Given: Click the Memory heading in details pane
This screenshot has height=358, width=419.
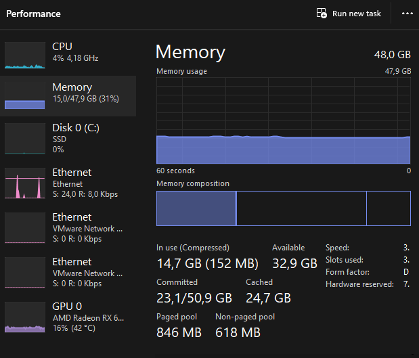Looking at the screenshot, I should tap(190, 52).
